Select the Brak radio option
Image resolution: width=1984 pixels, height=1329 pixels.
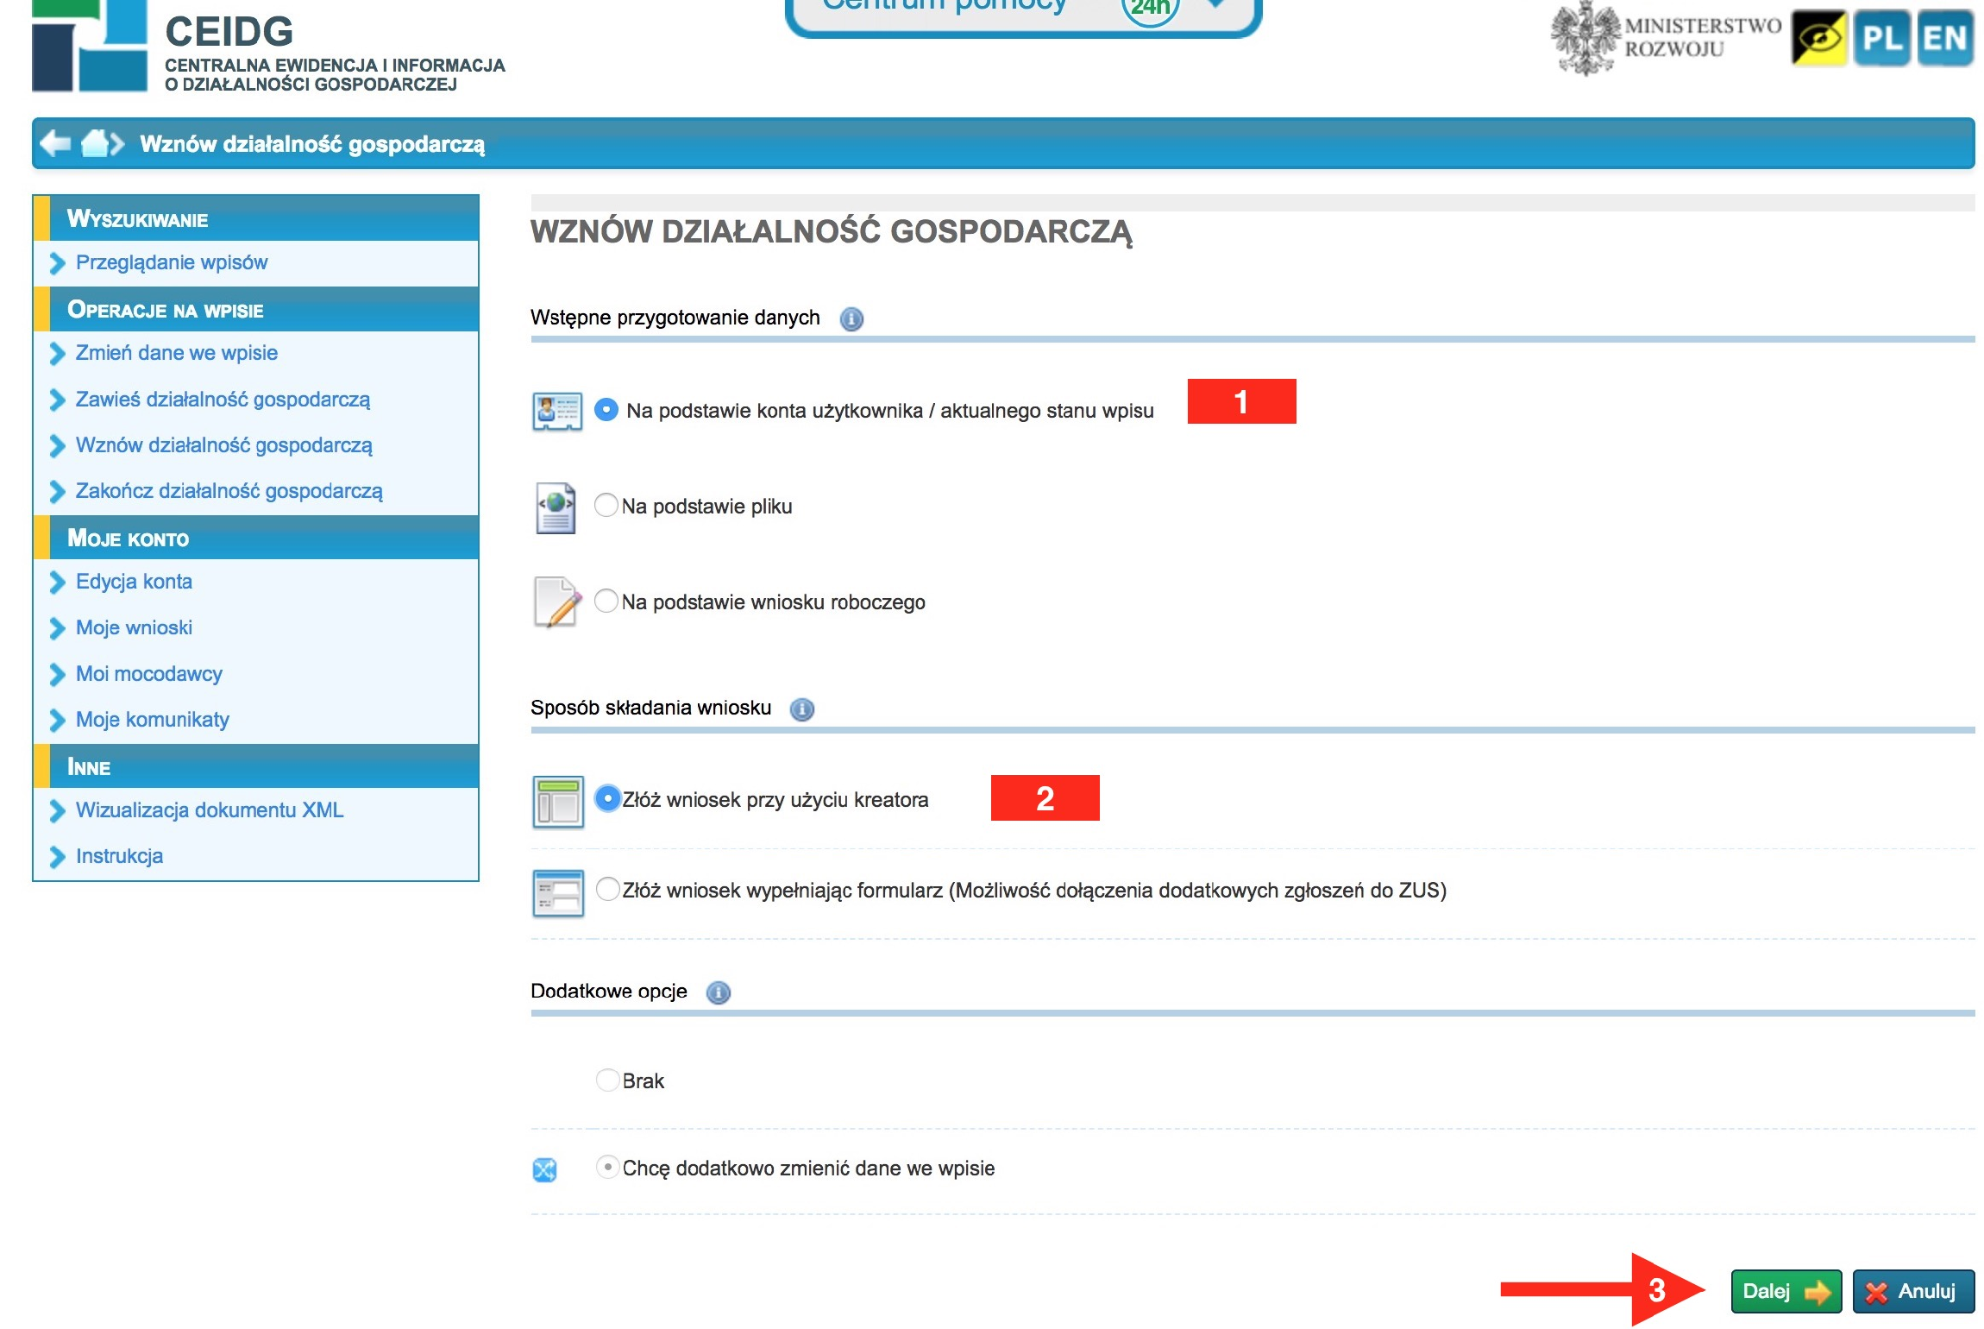[608, 1080]
